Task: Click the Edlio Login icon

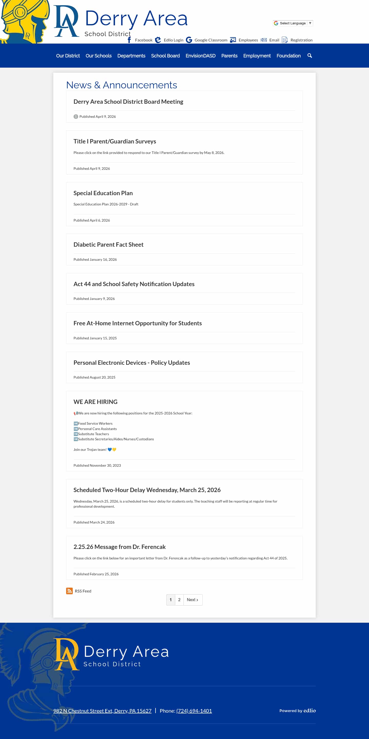Action: (x=158, y=40)
